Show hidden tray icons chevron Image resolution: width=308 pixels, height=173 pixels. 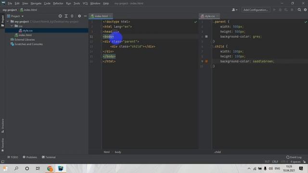(249, 169)
